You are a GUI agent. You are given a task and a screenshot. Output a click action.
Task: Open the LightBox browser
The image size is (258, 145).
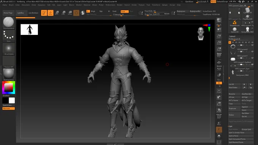tap(21, 13)
